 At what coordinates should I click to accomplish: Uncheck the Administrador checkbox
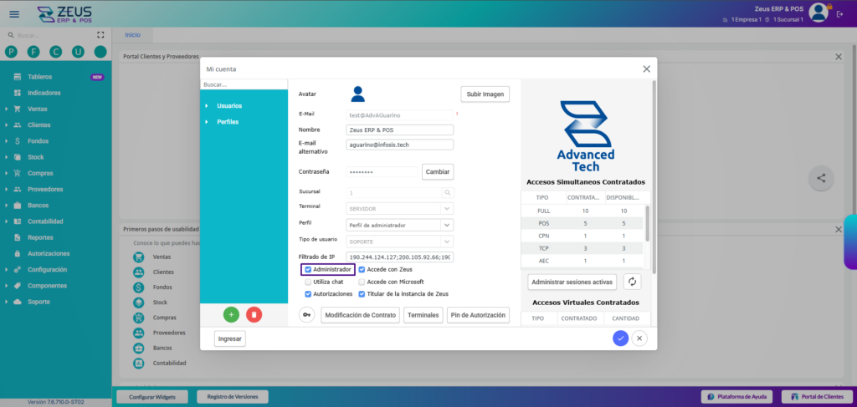click(x=309, y=270)
